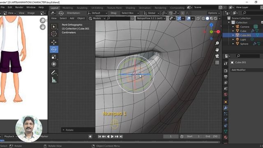263x148 pixels.
Task: Open the Playback dropdown in timeline
Action: [x=10, y=136]
